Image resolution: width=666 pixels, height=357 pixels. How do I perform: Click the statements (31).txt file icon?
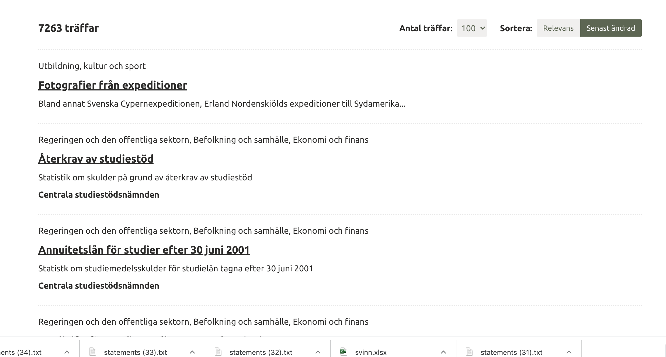tap(469, 352)
